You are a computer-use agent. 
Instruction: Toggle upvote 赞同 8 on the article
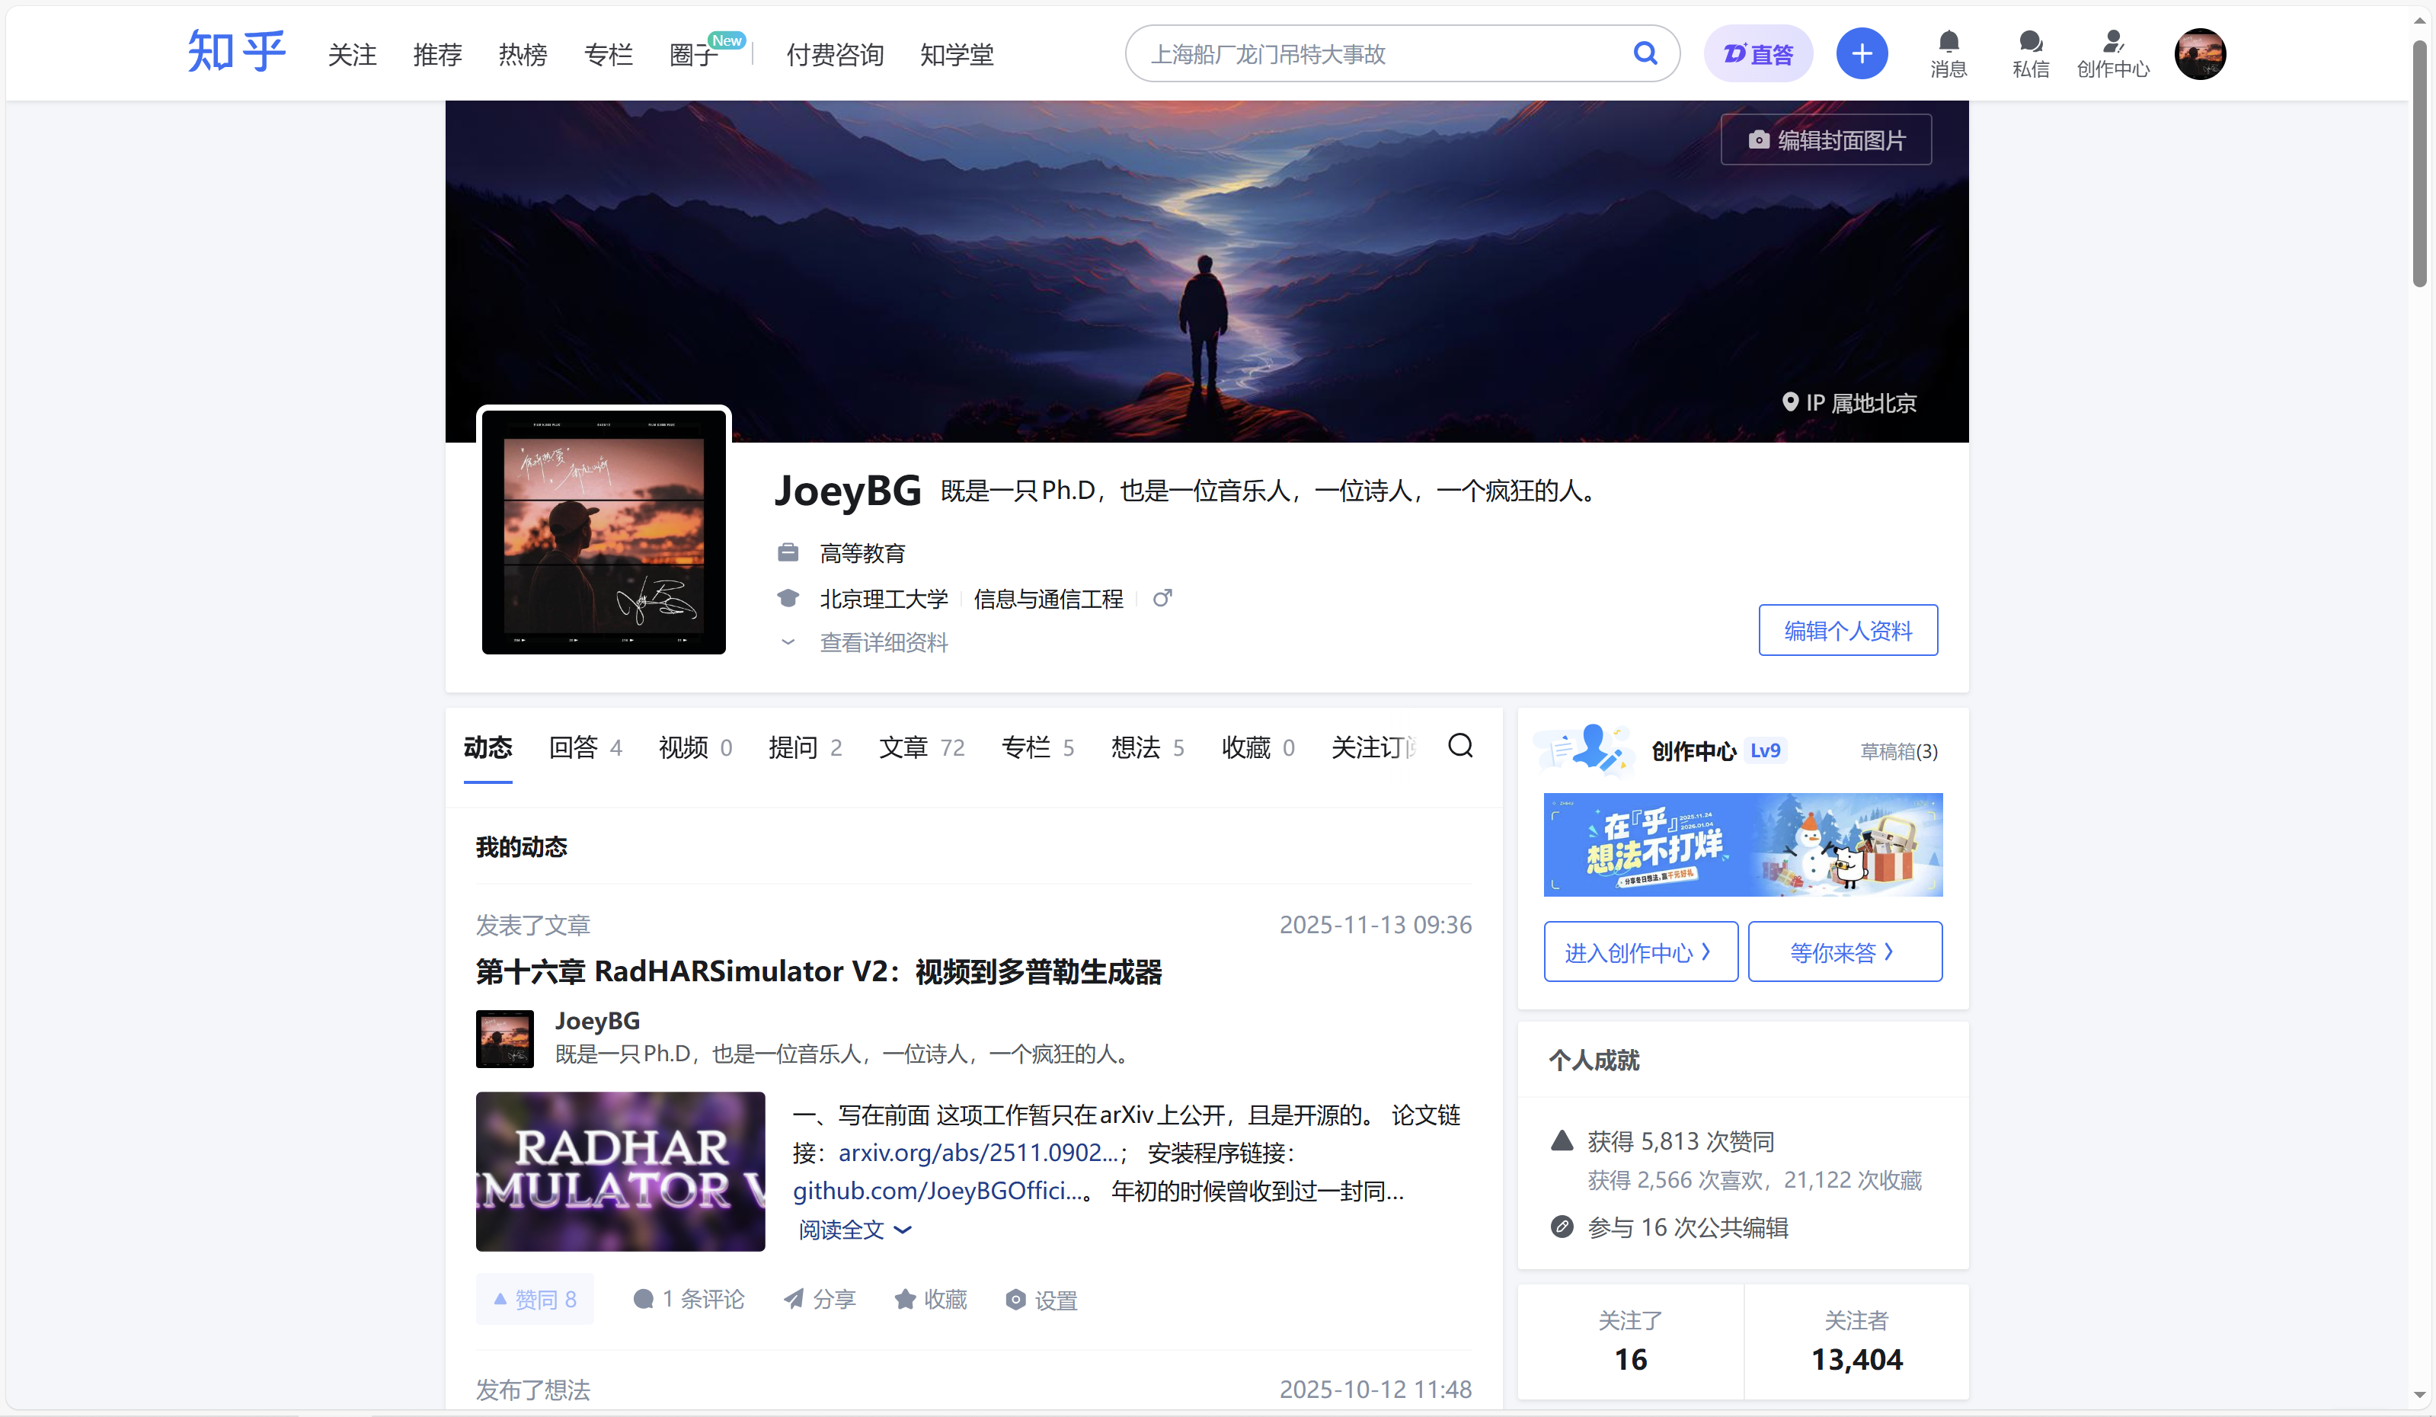534,1299
